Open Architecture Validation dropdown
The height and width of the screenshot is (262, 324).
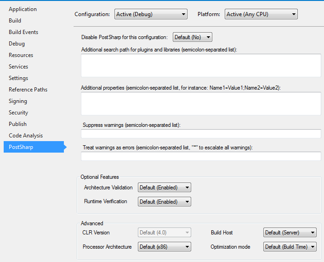point(164,188)
